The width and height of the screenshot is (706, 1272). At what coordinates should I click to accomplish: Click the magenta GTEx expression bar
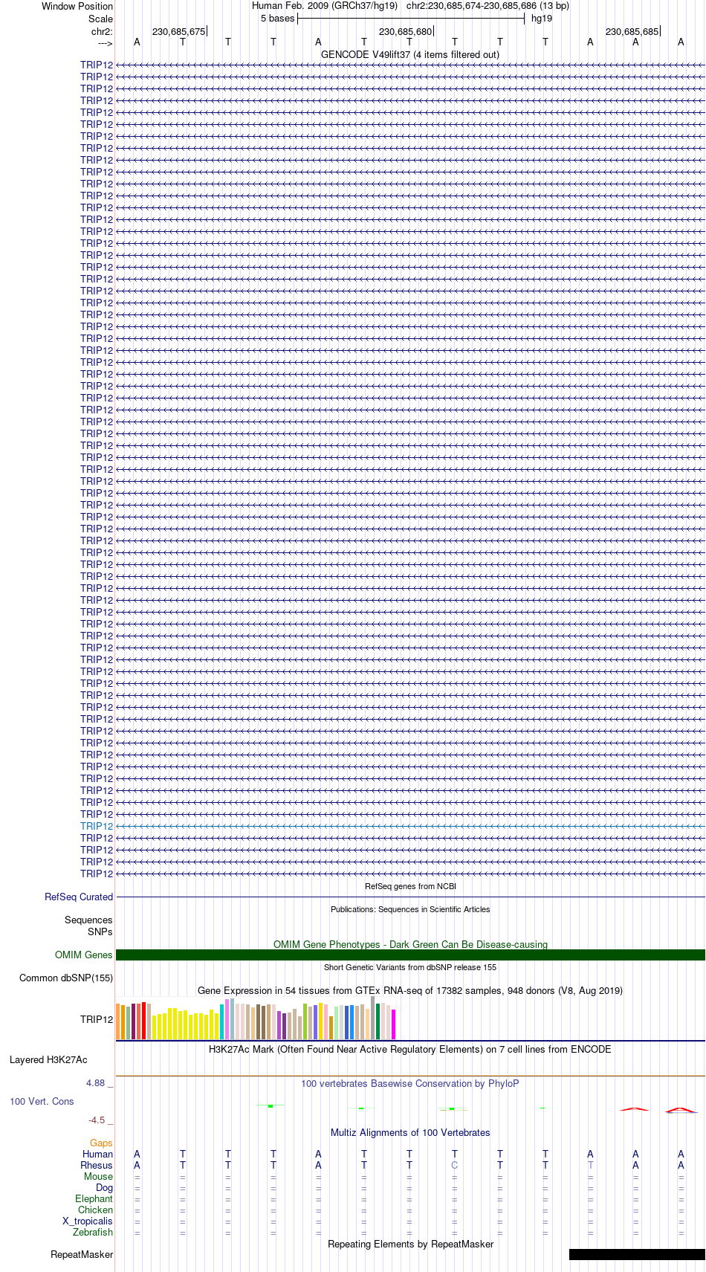tap(394, 1024)
